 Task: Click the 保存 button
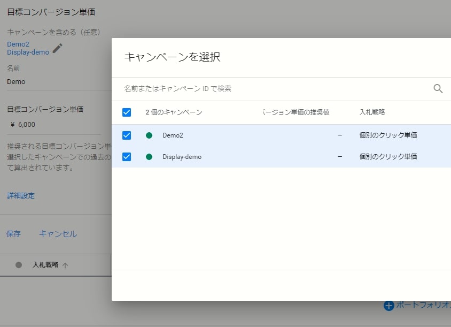13,234
